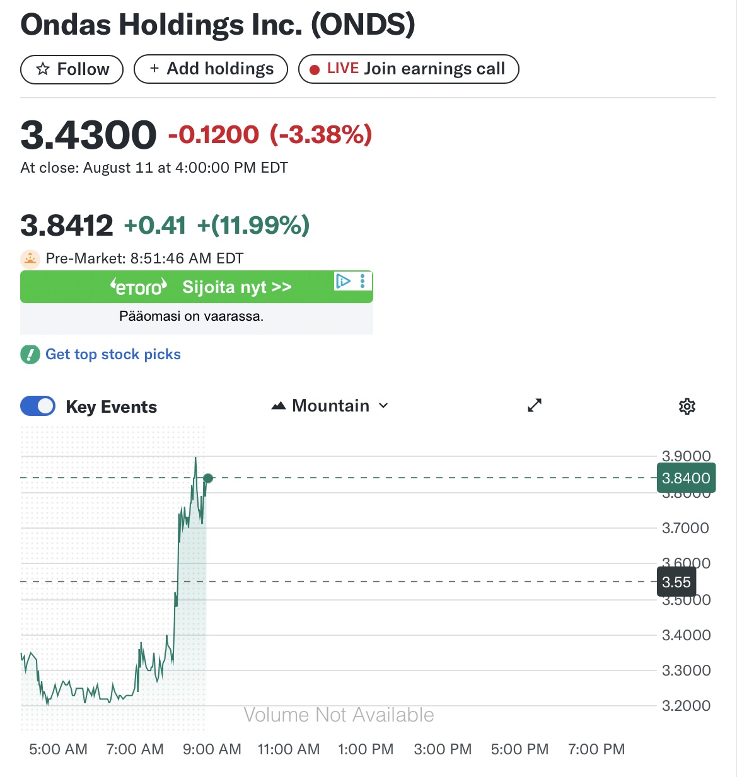The image size is (737, 777).
Task: Click the star icon on Follow
Action: point(43,69)
